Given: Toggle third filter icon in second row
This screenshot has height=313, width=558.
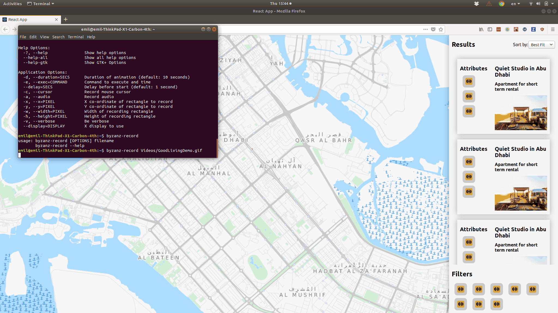Looking at the screenshot, I should 497,304.
